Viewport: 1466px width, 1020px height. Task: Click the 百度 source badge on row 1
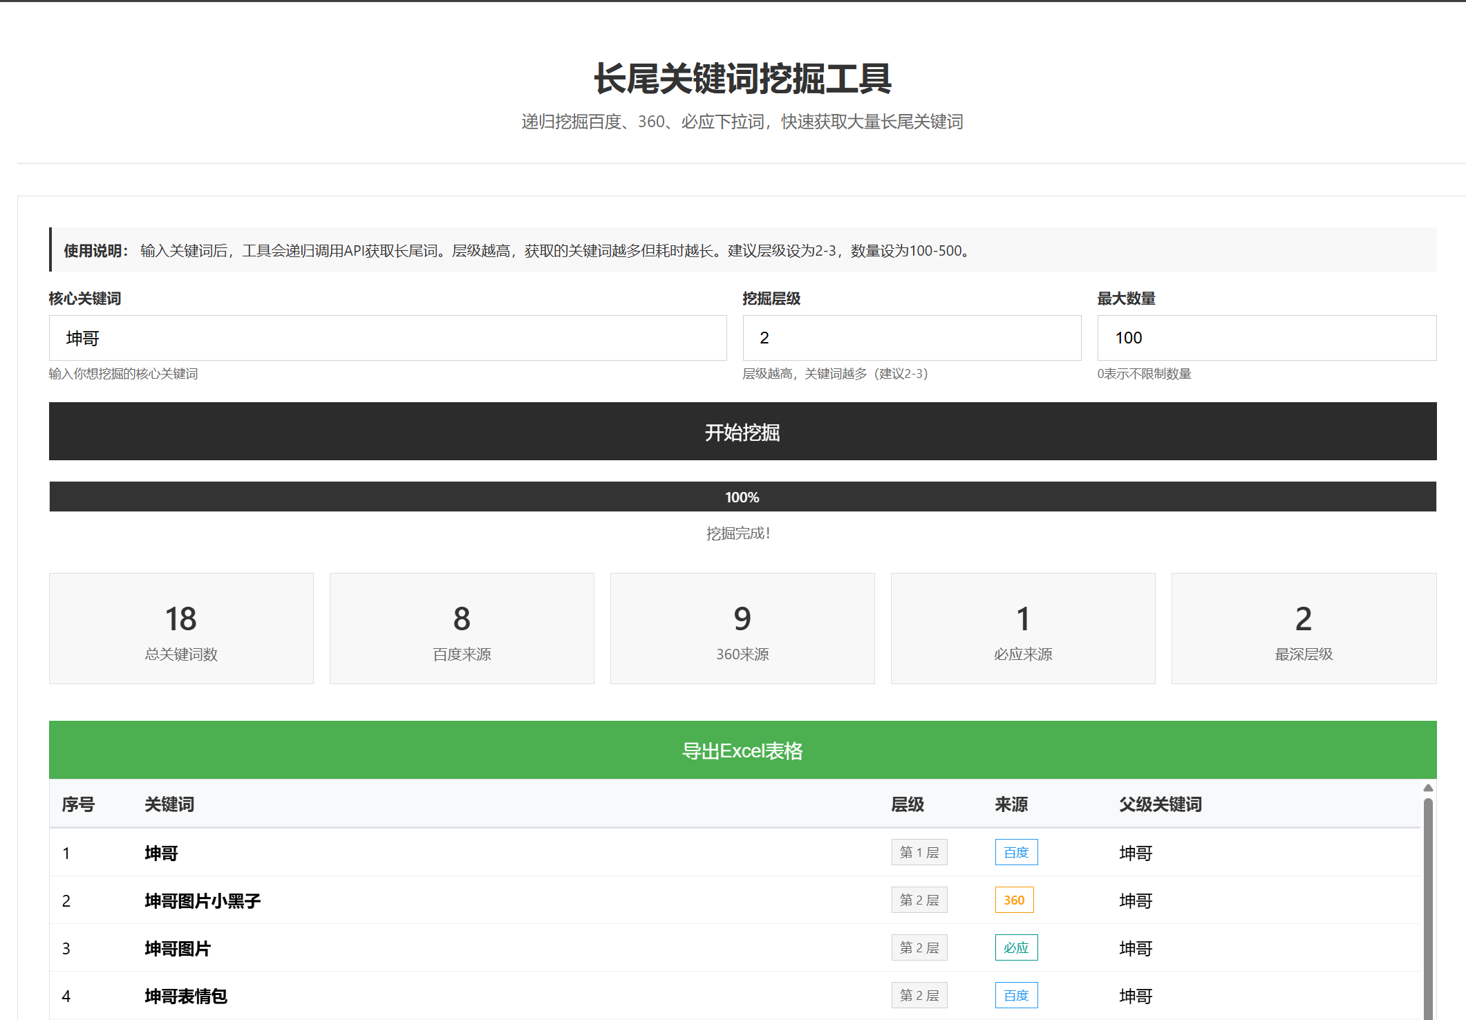tap(1015, 852)
